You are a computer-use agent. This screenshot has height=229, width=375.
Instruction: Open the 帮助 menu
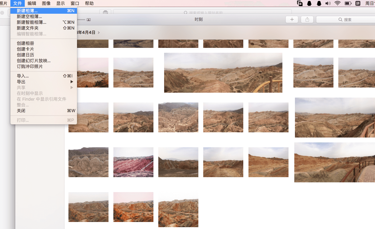coord(89,3)
